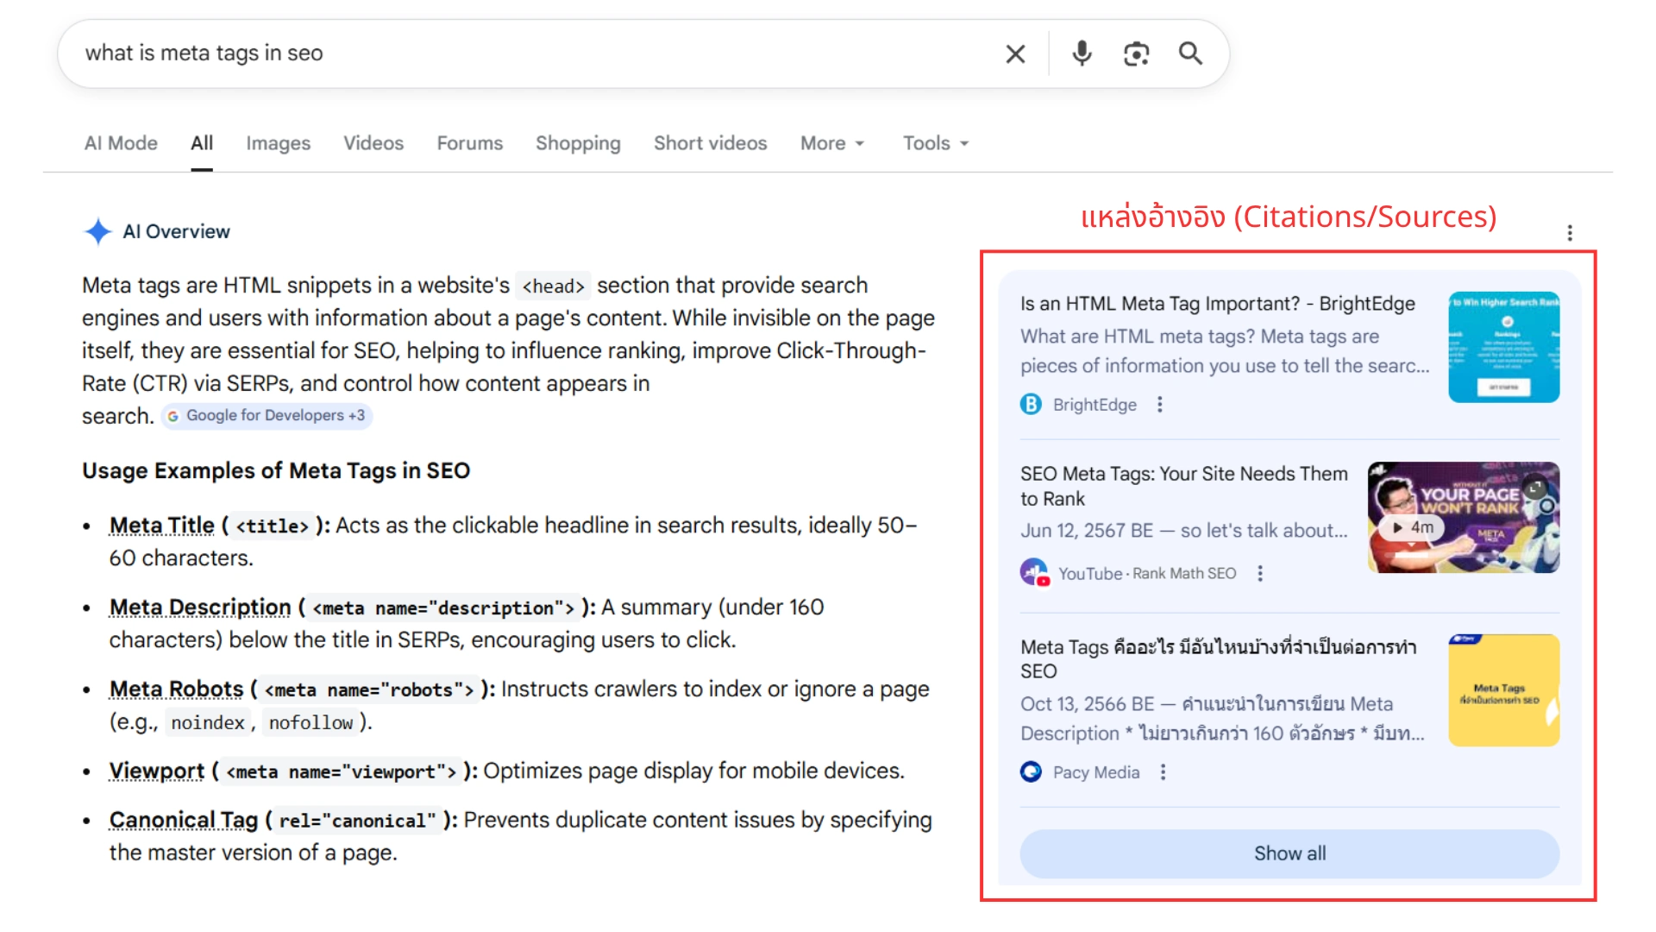
Task: Open the yellow Pacy Media Meta Tags thumbnail
Action: click(x=1503, y=690)
